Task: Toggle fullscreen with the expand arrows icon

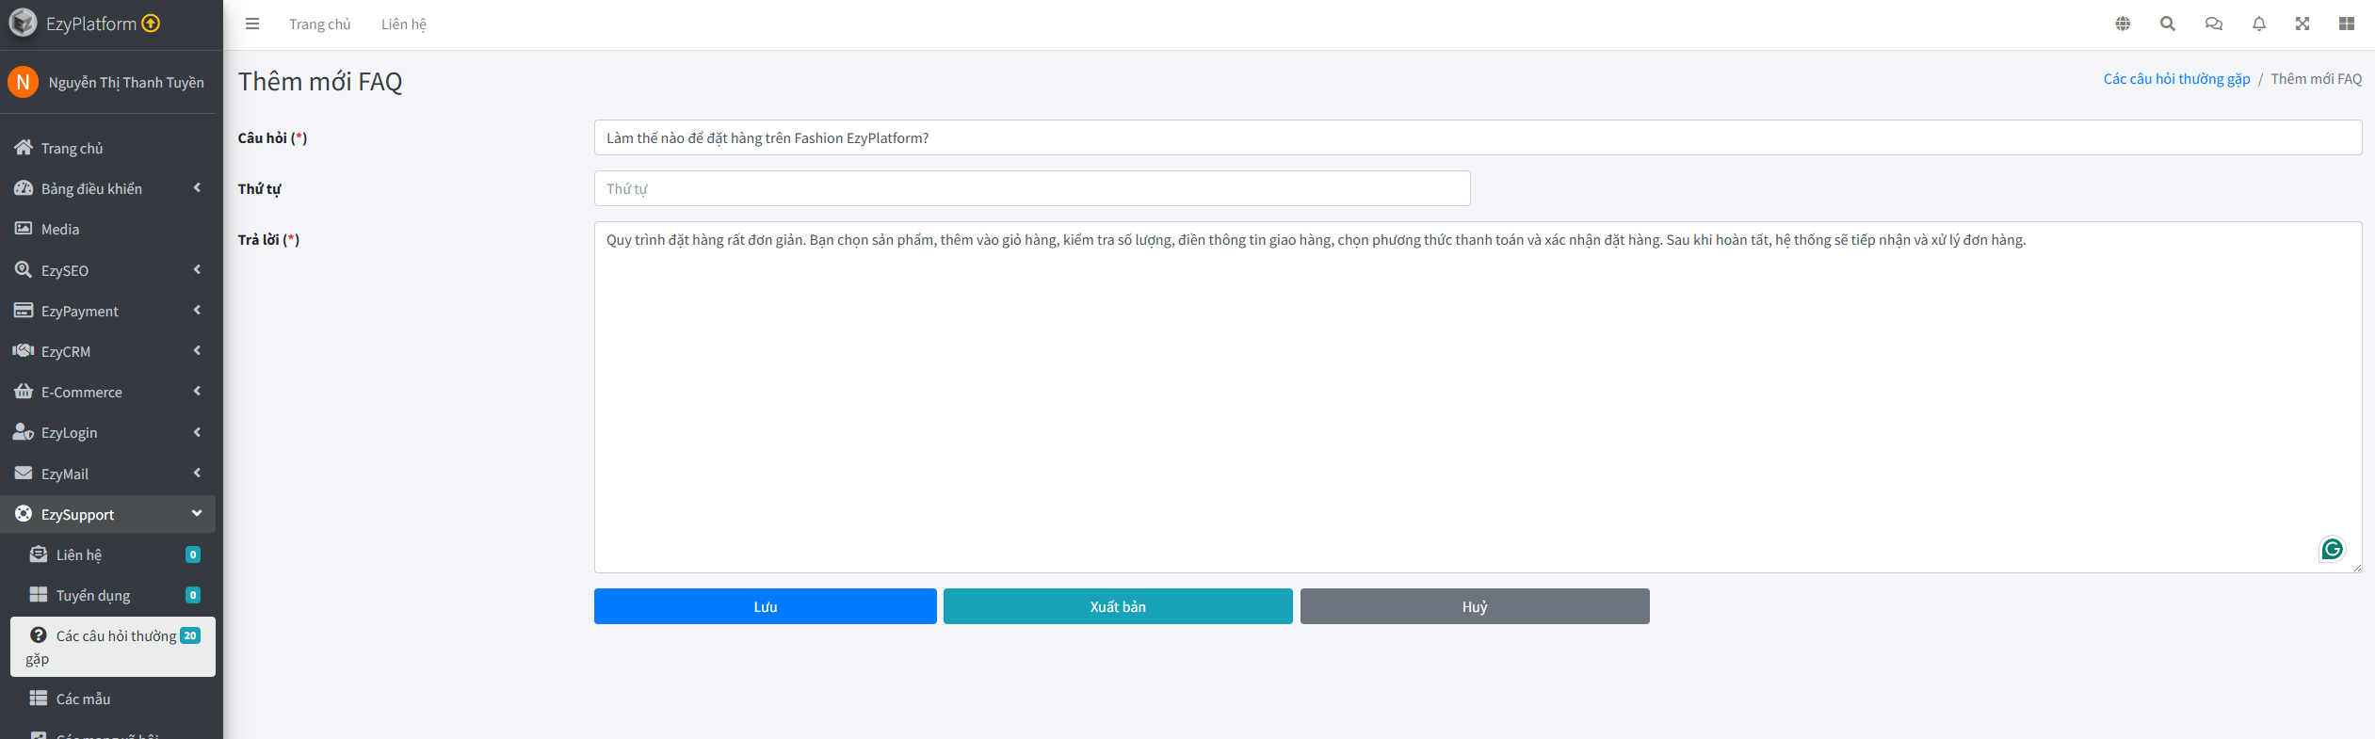Action: tap(2302, 24)
